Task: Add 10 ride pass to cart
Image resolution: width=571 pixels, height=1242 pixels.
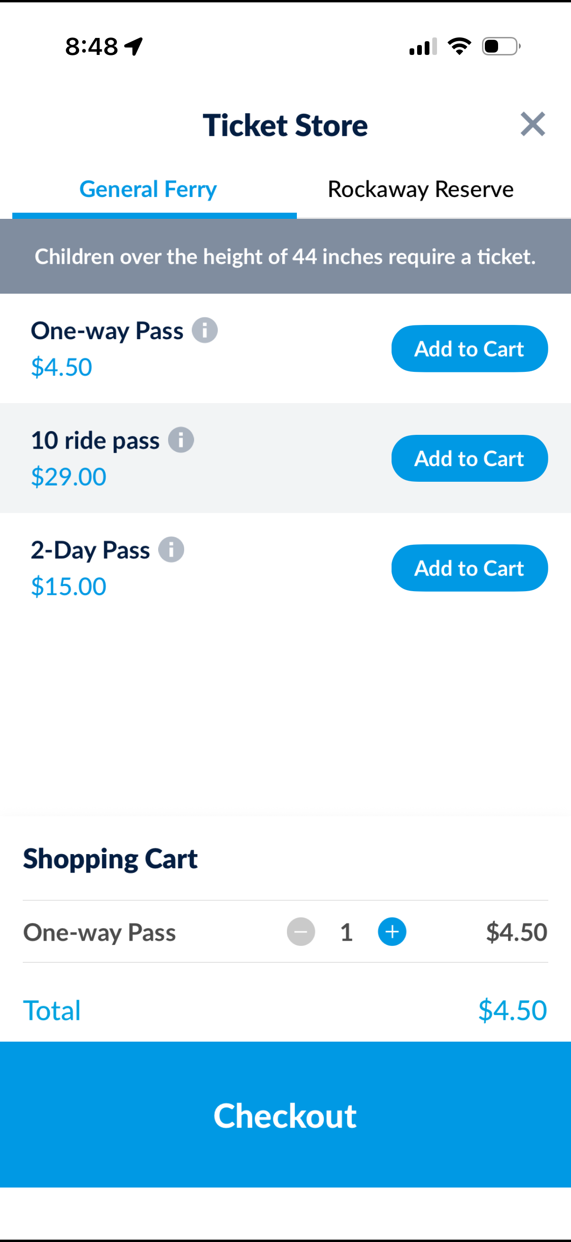Action: tap(469, 458)
